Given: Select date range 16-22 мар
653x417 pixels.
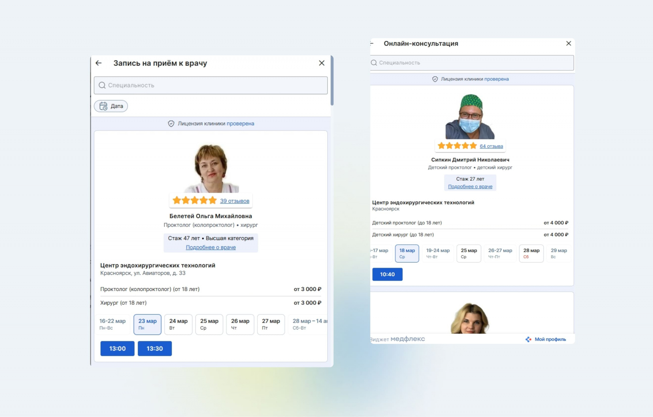Looking at the screenshot, I should coord(113,324).
